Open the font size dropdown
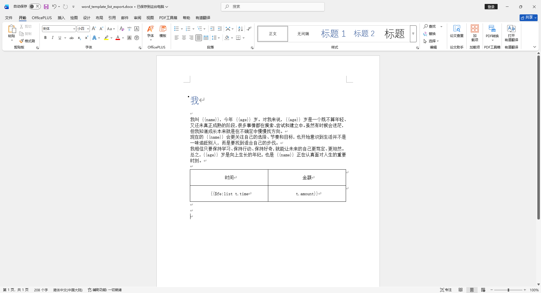541x293 pixels. (x=88, y=29)
